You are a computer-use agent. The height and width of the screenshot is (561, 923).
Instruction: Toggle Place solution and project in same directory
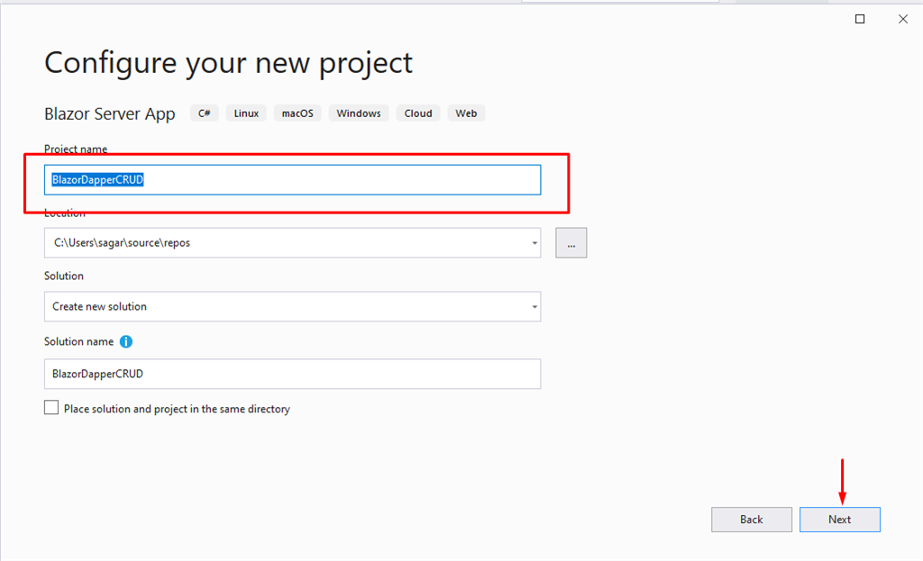click(x=51, y=408)
